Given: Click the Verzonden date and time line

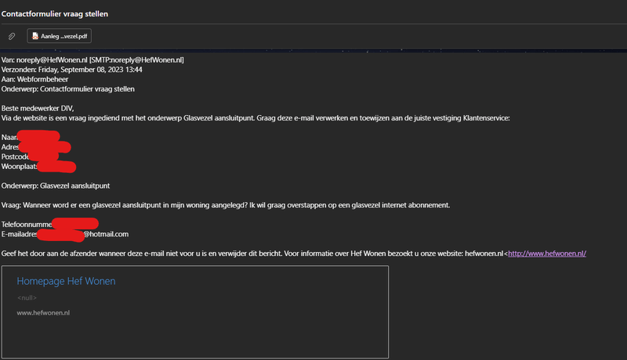Looking at the screenshot, I should [x=72, y=70].
